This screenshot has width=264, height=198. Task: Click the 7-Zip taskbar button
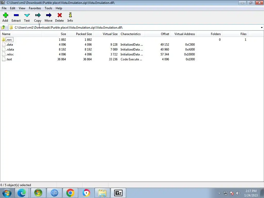tap(118, 193)
